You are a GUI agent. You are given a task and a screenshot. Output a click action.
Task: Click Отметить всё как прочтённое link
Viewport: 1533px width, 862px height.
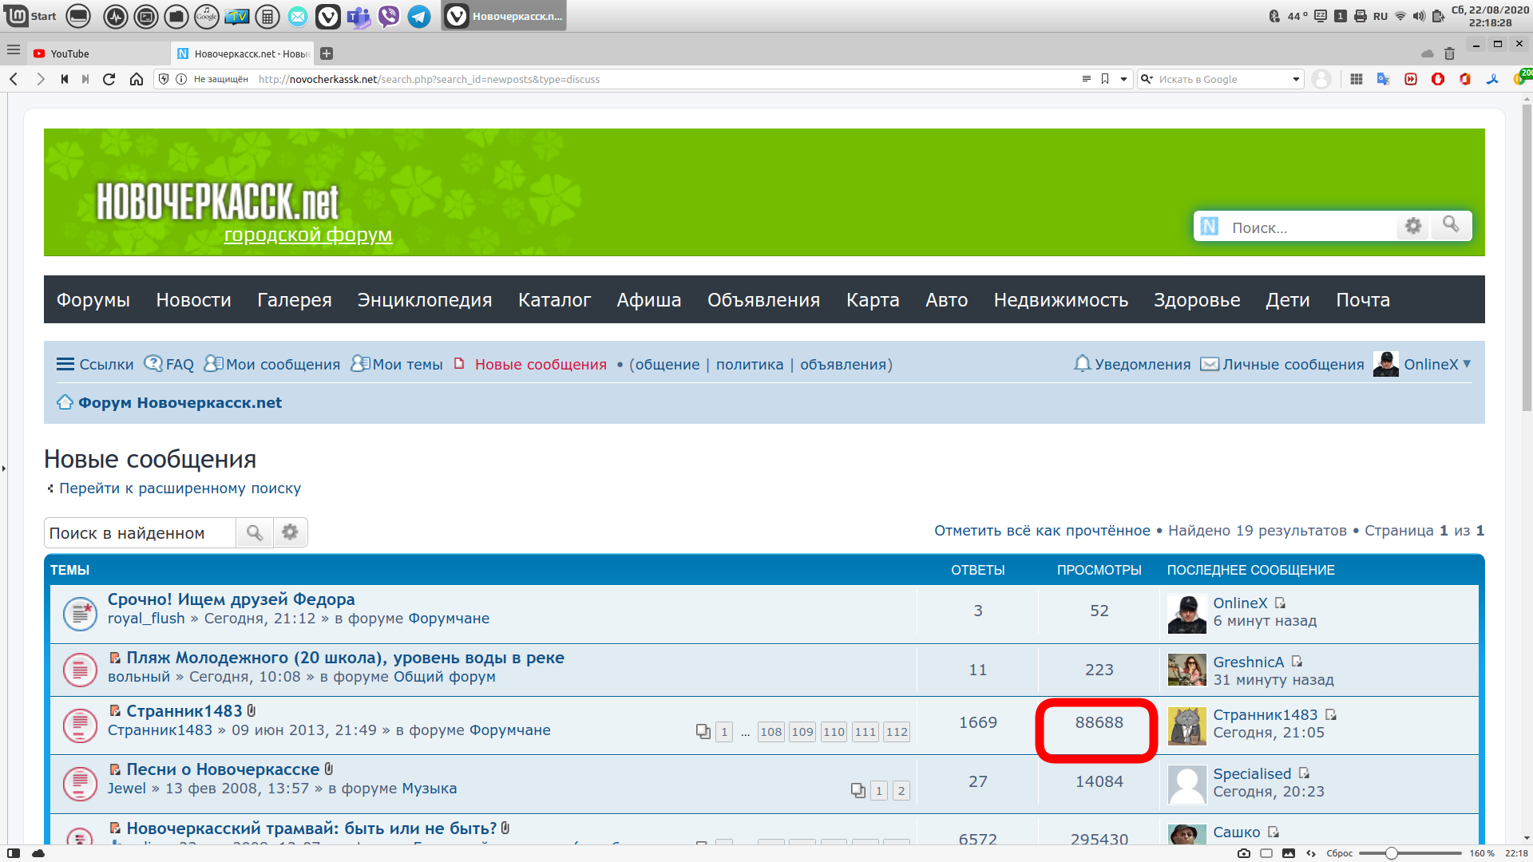(1042, 531)
